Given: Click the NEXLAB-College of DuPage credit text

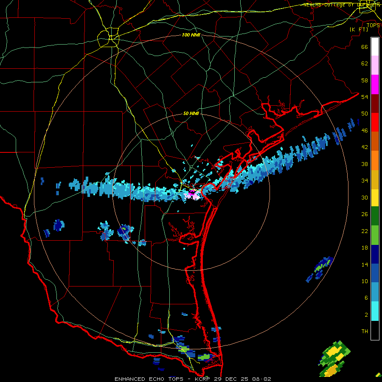Looking at the screenshot, I should [x=342, y=5].
